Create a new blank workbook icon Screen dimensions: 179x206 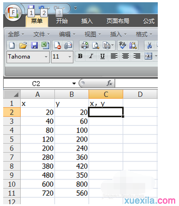coord(12,45)
